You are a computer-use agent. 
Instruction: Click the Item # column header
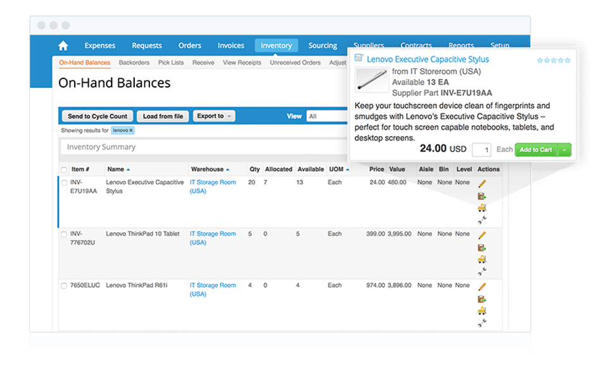tap(80, 170)
